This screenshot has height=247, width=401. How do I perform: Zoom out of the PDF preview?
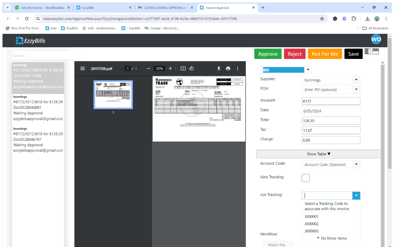click(148, 68)
